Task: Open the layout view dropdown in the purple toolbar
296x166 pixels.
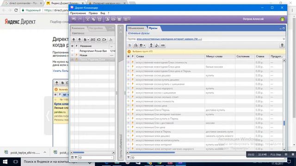Action: [127, 19]
